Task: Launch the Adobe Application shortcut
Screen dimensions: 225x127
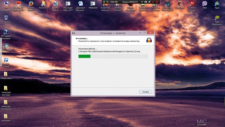Action: click(x=192, y=6)
